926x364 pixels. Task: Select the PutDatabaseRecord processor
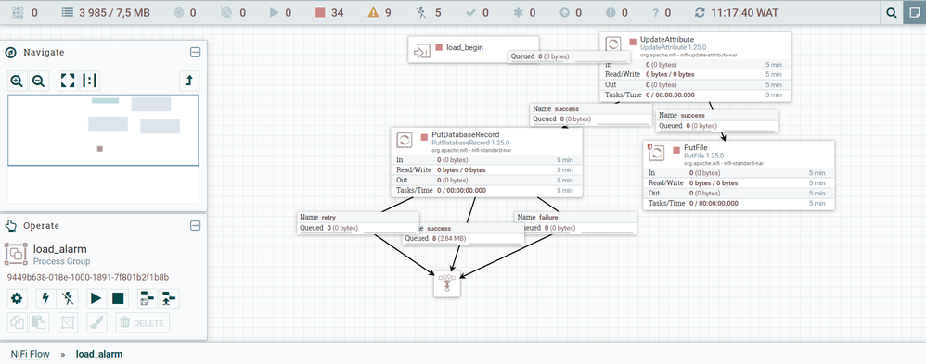[x=486, y=162]
